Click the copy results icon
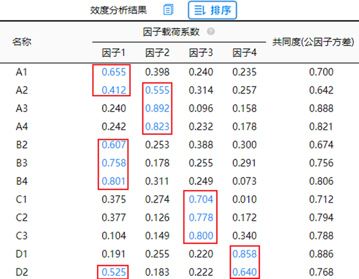Image resolution: width=359 pixels, height=279 pixels. pos(169,10)
